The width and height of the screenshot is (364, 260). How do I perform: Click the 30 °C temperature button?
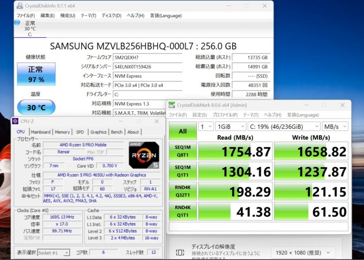click(36, 107)
